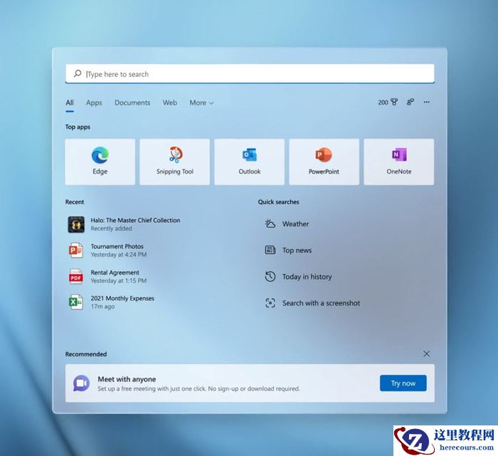This screenshot has width=498, height=456.
Task: Click the Meet with anyone title
Action: [127, 379]
